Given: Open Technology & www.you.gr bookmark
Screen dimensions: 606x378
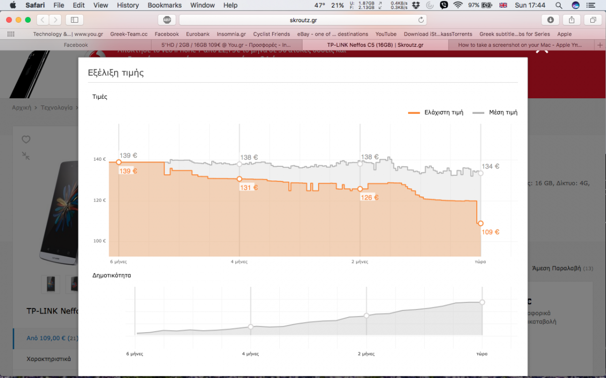Looking at the screenshot, I should (68, 34).
